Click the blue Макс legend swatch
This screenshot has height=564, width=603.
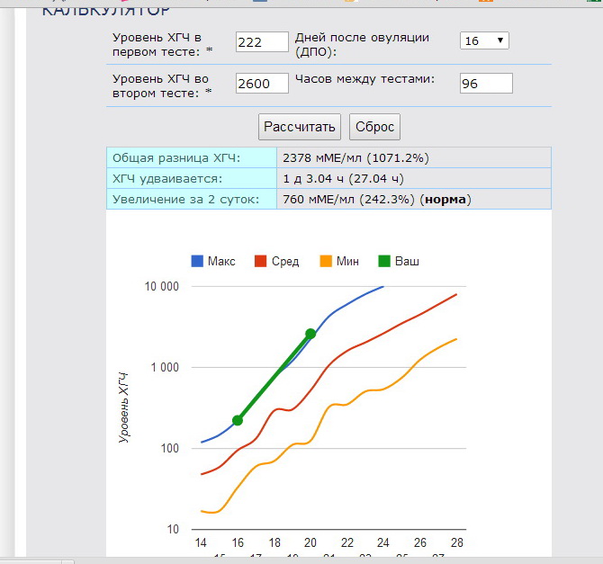click(197, 262)
